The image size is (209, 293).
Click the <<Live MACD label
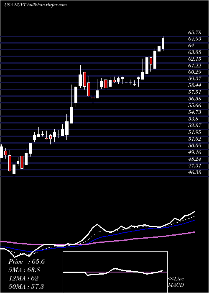click(x=176, y=282)
